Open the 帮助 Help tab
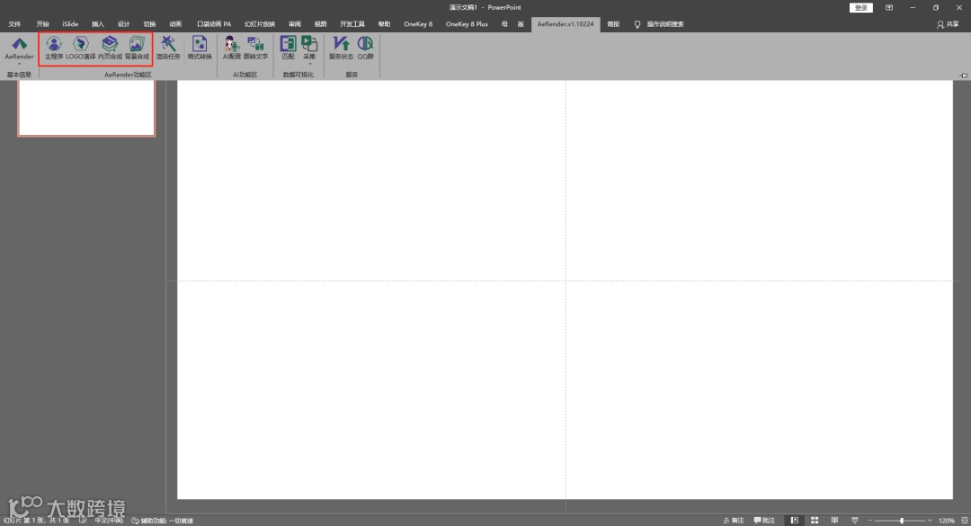The image size is (971, 526). [x=385, y=24]
